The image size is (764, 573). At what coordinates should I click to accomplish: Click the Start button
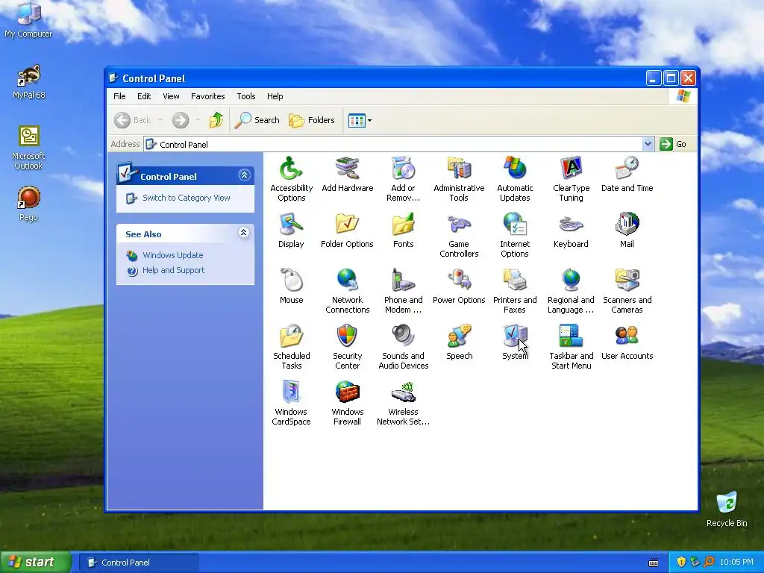coord(36,563)
